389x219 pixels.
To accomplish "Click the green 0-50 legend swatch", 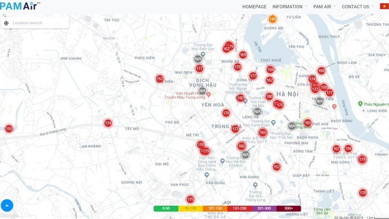I will coord(165,208).
